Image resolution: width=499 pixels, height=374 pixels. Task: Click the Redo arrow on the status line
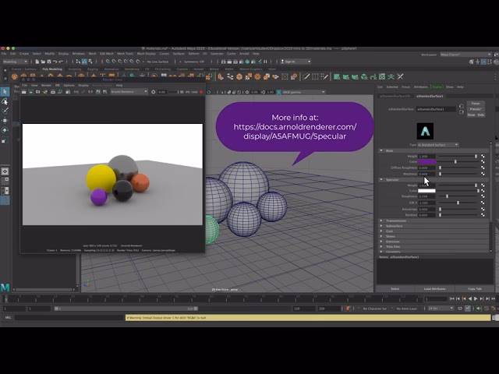pyautogui.click(x=61, y=62)
